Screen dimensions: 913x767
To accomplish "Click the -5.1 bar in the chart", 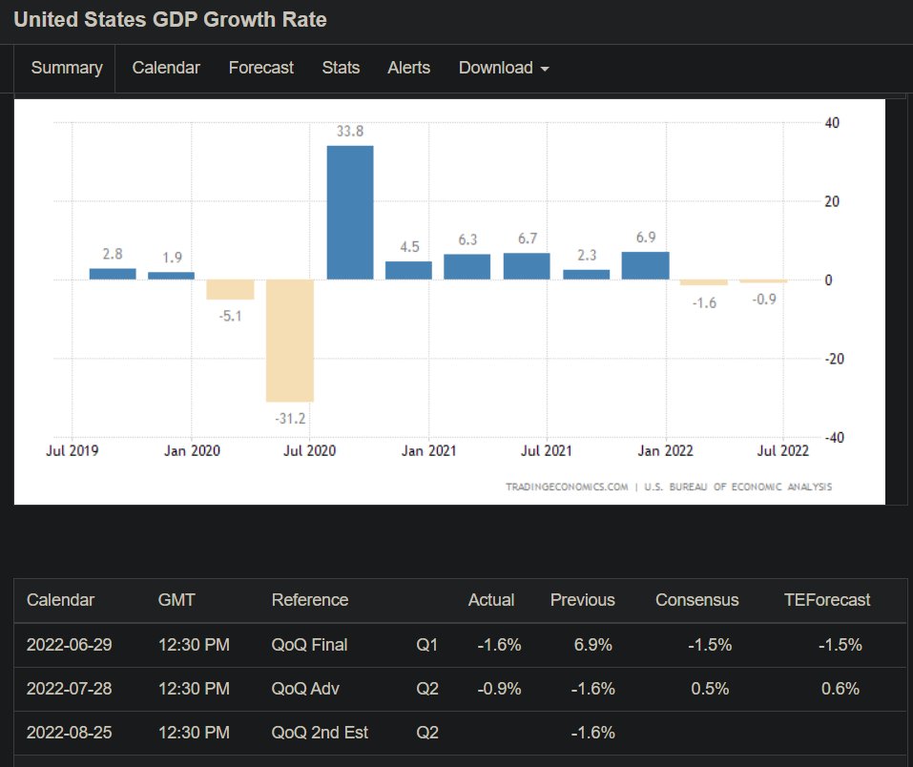I will [x=230, y=289].
